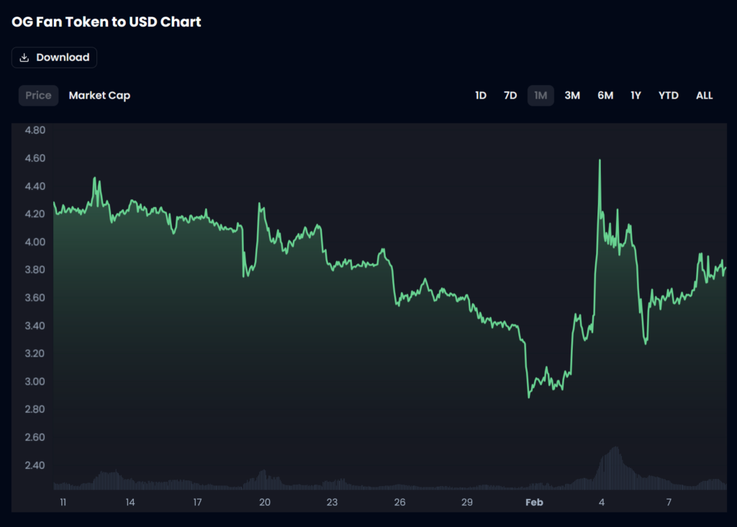Click the 11 date label on the x-axis

(63, 503)
